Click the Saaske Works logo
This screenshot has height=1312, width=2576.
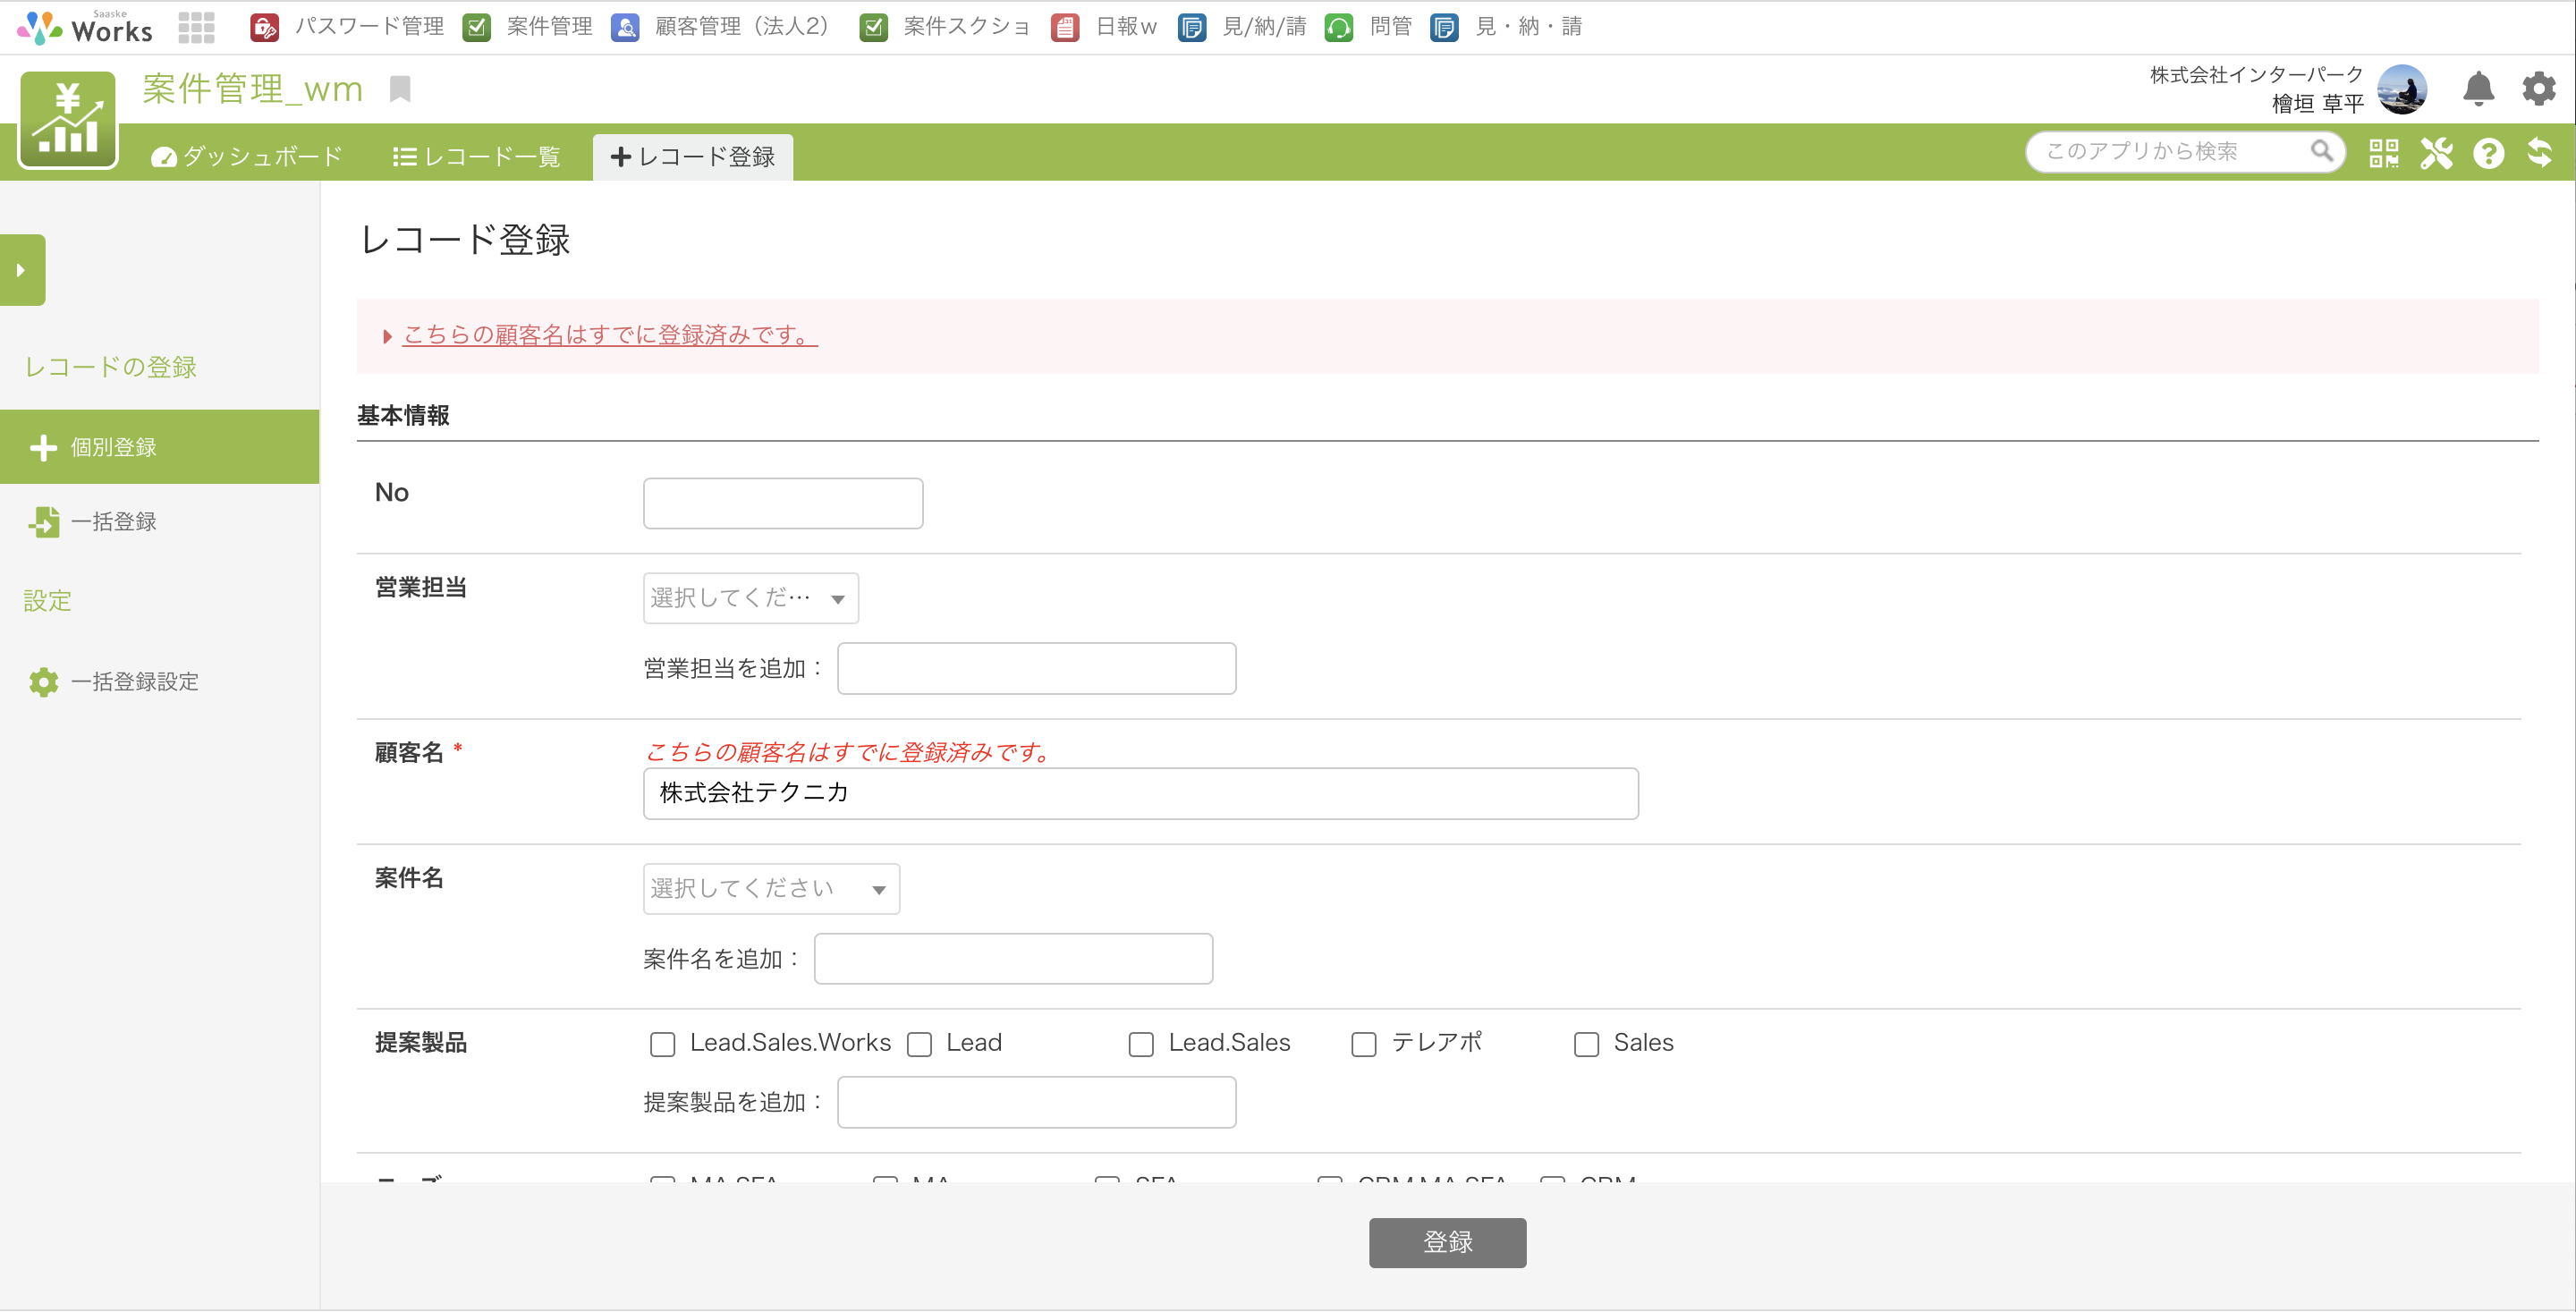(85, 27)
